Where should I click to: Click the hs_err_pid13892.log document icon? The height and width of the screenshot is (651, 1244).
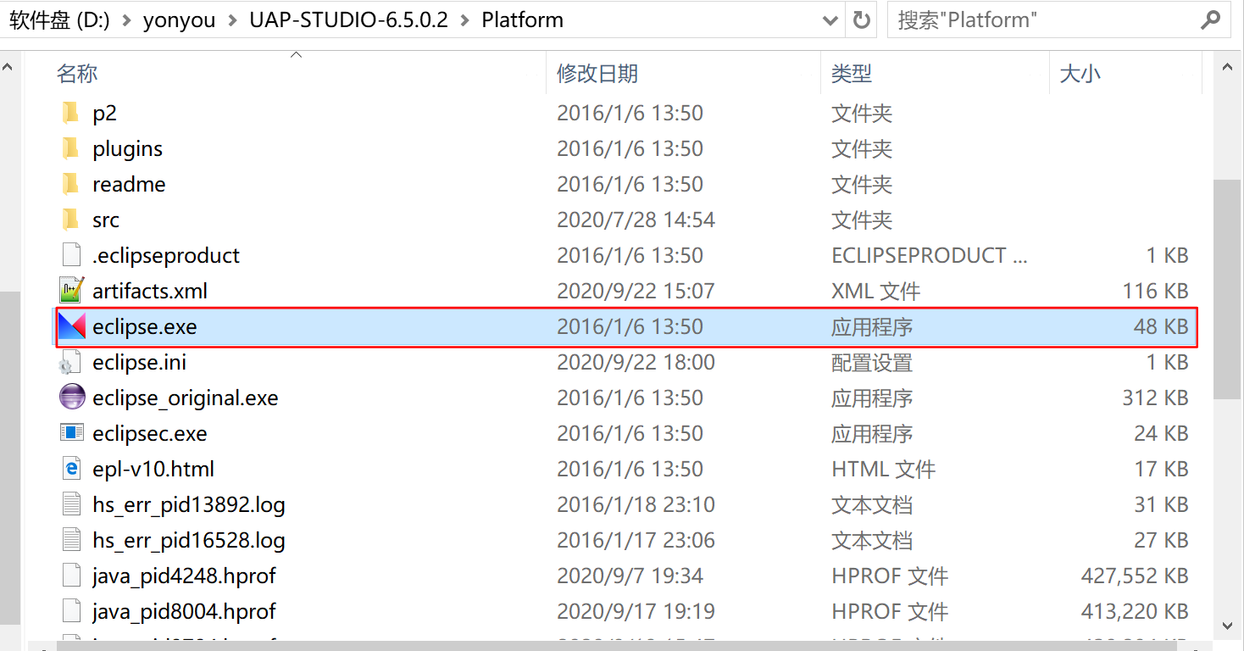(x=71, y=504)
